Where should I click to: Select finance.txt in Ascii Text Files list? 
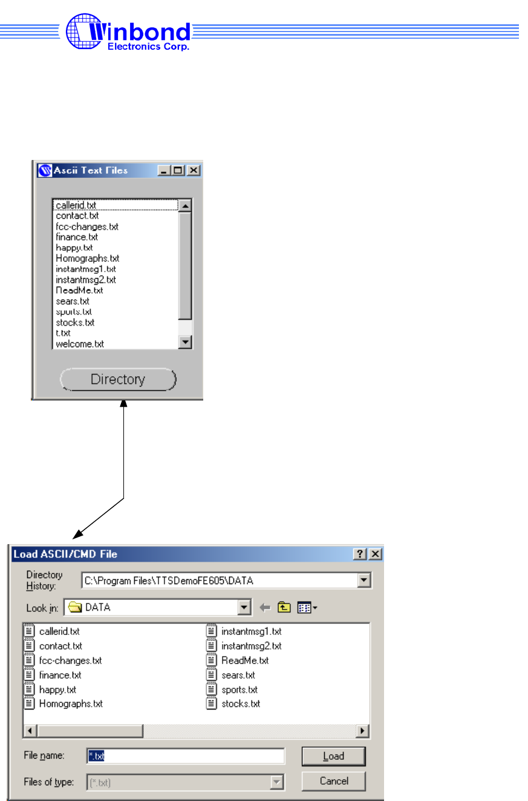(77, 237)
